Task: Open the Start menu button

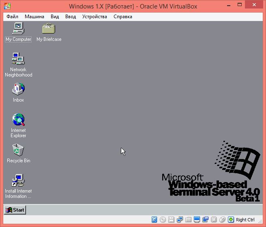Action: [x=15, y=210]
